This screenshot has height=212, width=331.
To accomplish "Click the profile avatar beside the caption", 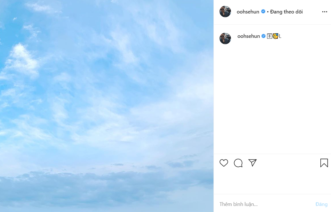I will pos(225,38).
